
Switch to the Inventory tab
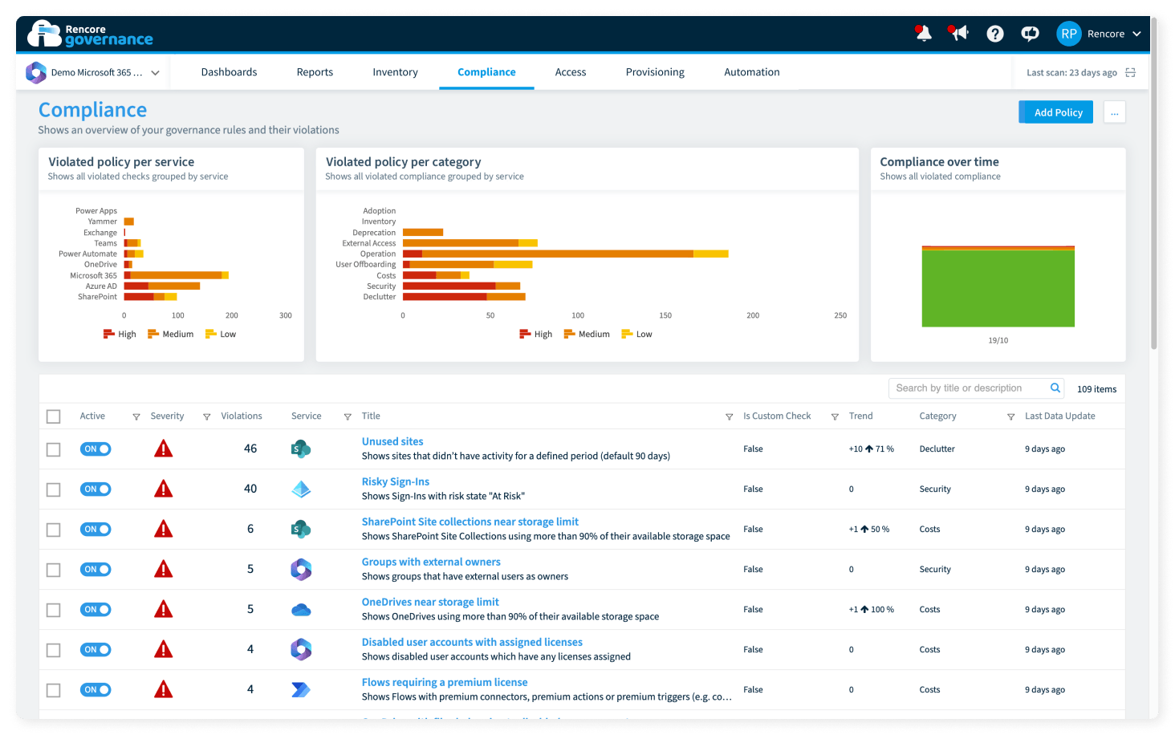tap(395, 72)
